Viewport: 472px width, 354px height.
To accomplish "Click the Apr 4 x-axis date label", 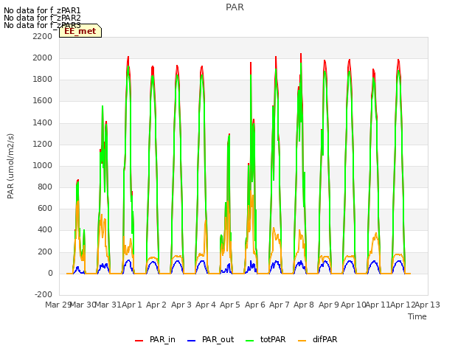I will (x=206, y=305).
